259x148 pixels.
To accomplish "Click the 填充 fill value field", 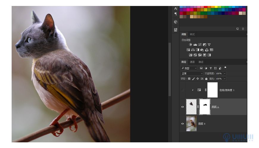I will click(219, 79).
